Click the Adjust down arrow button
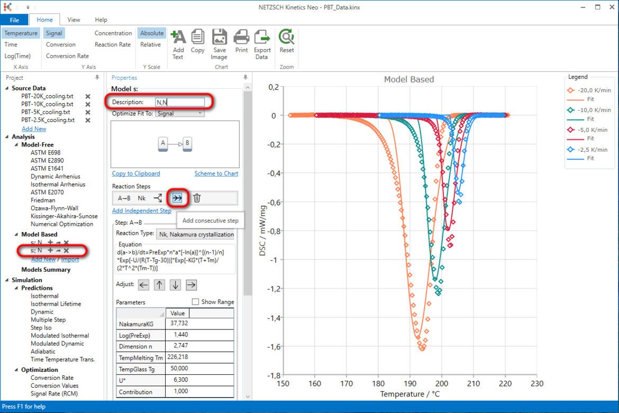619x413 pixels. click(175, 285)
